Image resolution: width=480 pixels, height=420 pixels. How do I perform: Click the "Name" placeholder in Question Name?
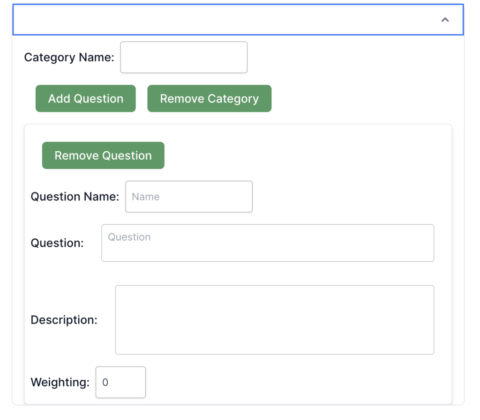point(146,197)
